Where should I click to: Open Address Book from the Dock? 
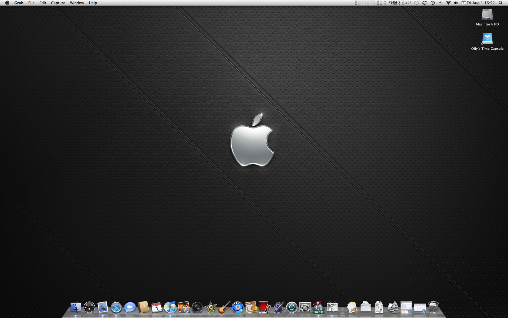click(x=143, y=308)
